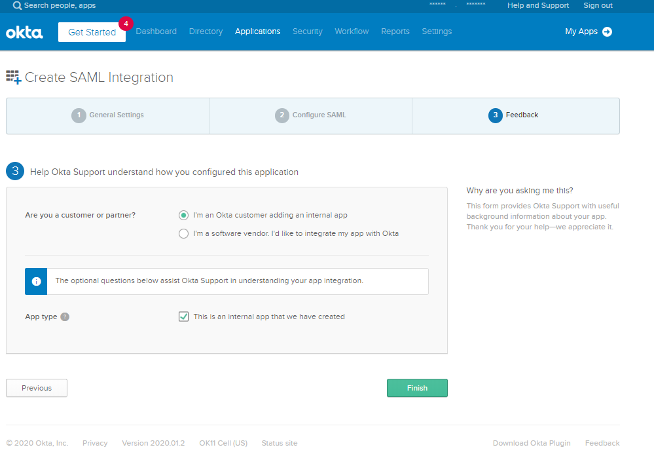Image resolution: width=654 pixels, height=462 pixels.
Task: Click the Sign out link
Action: (598, 5)
